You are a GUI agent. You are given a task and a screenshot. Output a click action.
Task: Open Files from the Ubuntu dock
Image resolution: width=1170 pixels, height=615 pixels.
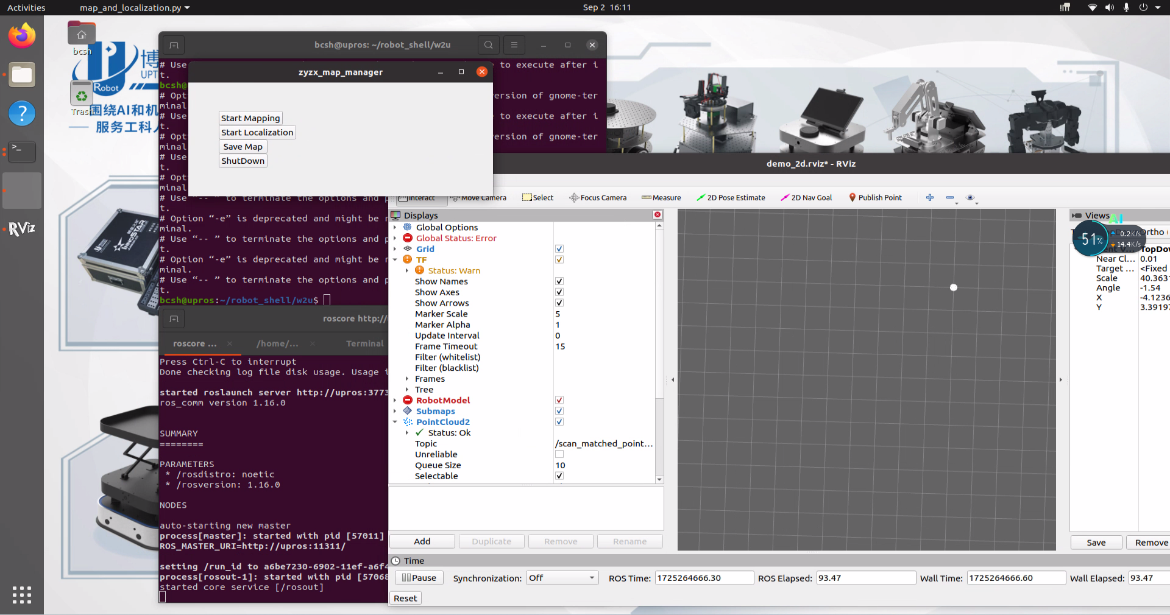tap(22, 75)
